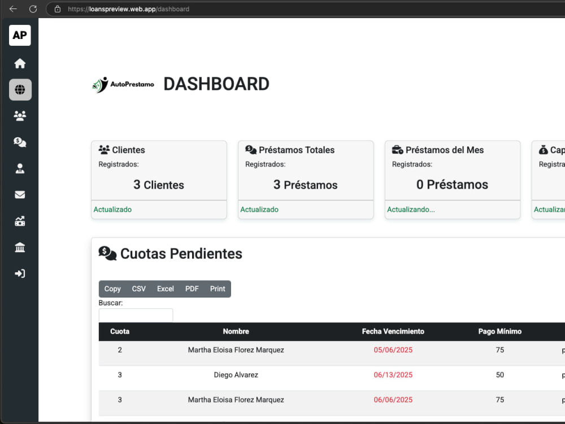This screenshot has width=565, height=424.
Task: Click the sign-out arrow icon in sidebar
Action: point(20,274)
